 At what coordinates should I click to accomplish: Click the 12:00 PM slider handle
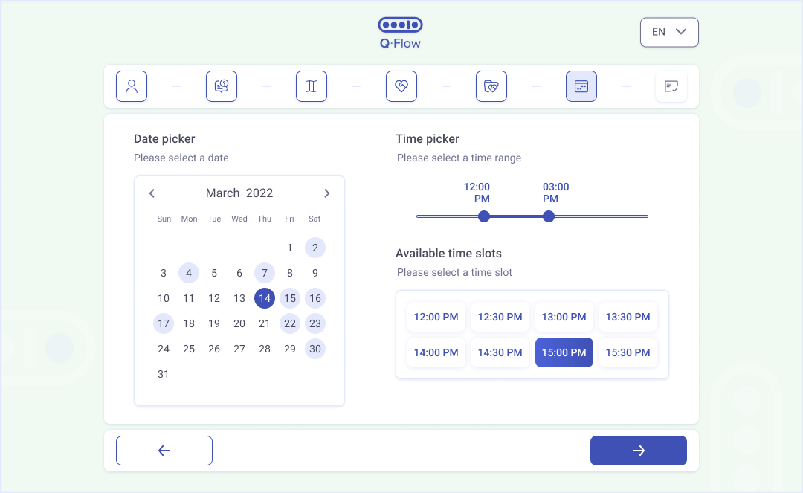tap(484, 216)
